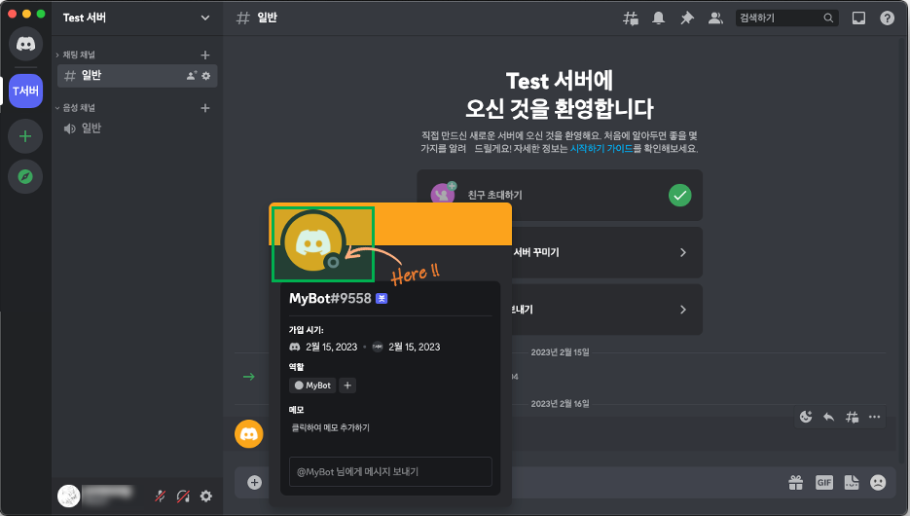Open the 시작하기 가이드 link
The image size is (910, 516).
[601, 149]
